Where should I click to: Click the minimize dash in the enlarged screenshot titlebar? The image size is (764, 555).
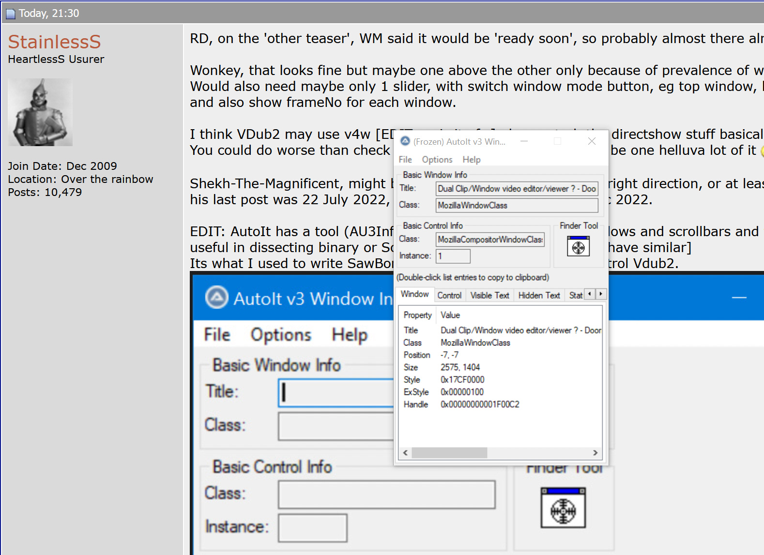739,298
